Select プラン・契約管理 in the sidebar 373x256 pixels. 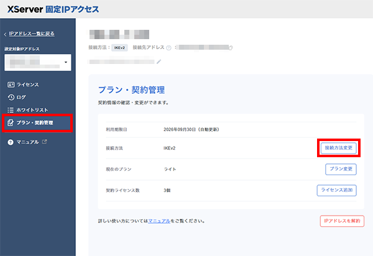pyautogui.click(x=37, y=123)
